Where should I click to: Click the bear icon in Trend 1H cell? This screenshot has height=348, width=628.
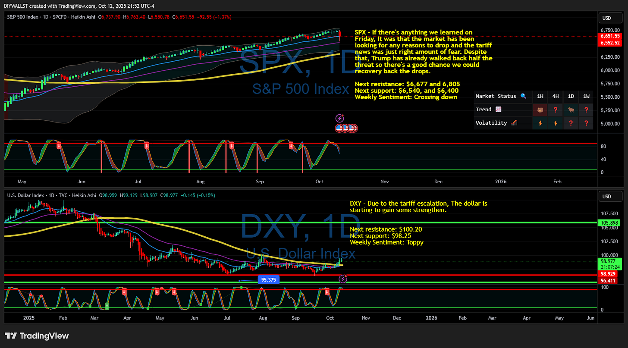[x=540, y=110]
